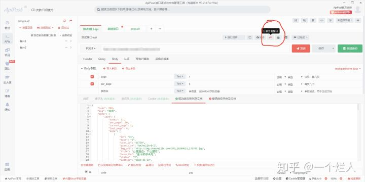Click the icon right of the lock
The image size is (365, 182).
(x=286, y=37)
